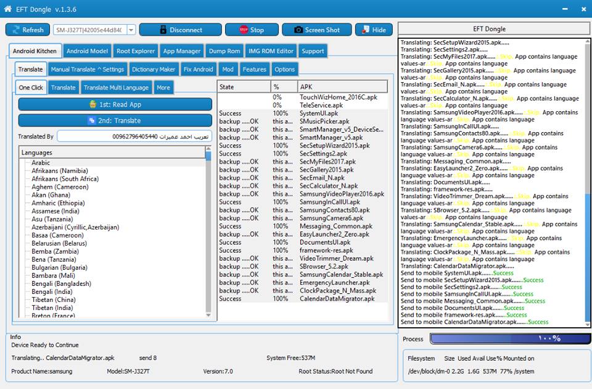Select Assamese (India) language
This screenshot has width=592, height=389.
(x=55, y=211)
